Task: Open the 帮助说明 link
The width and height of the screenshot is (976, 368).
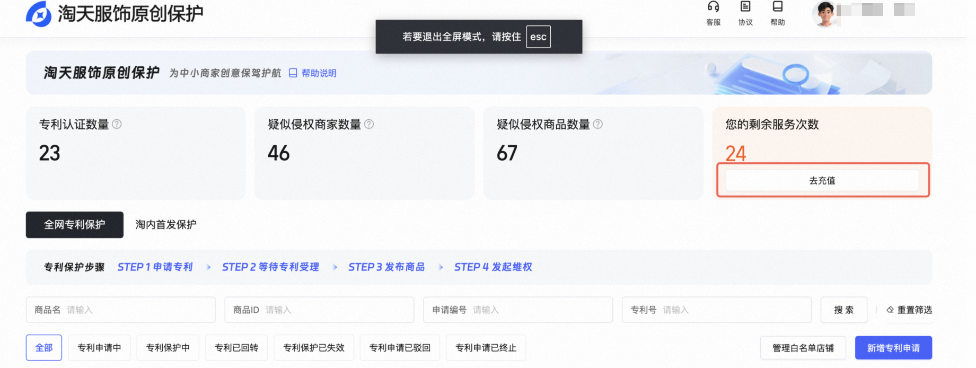Action: pos(319,73)
